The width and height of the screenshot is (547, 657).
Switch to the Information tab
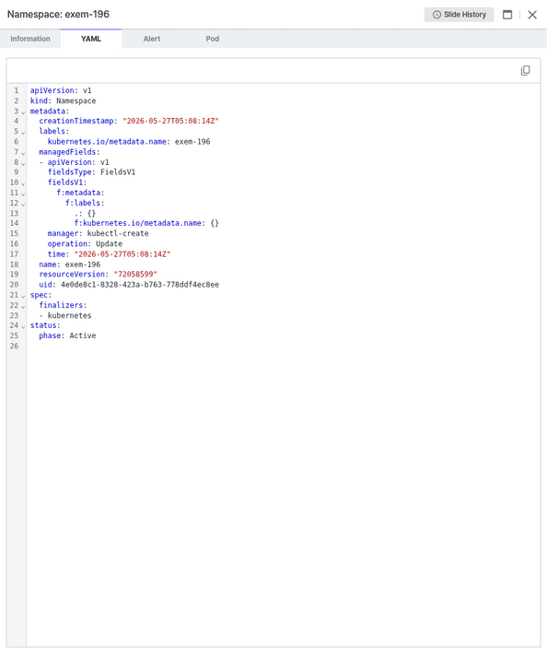coord(30,39)
